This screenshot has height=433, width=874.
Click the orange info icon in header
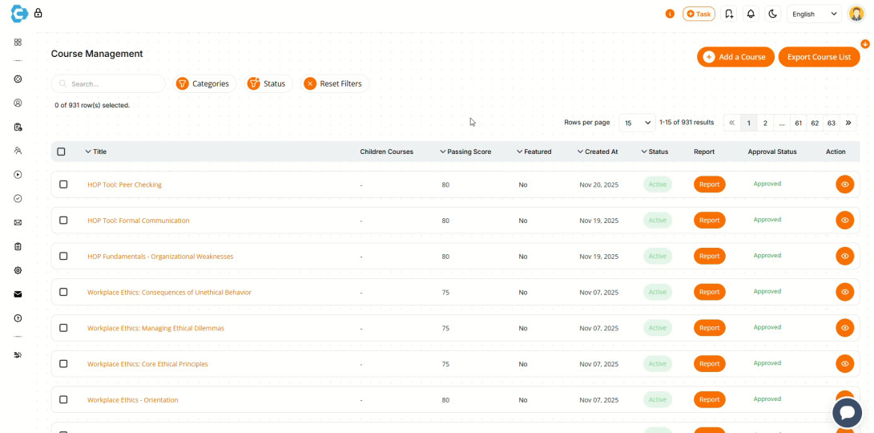click(x=670, y=14)
